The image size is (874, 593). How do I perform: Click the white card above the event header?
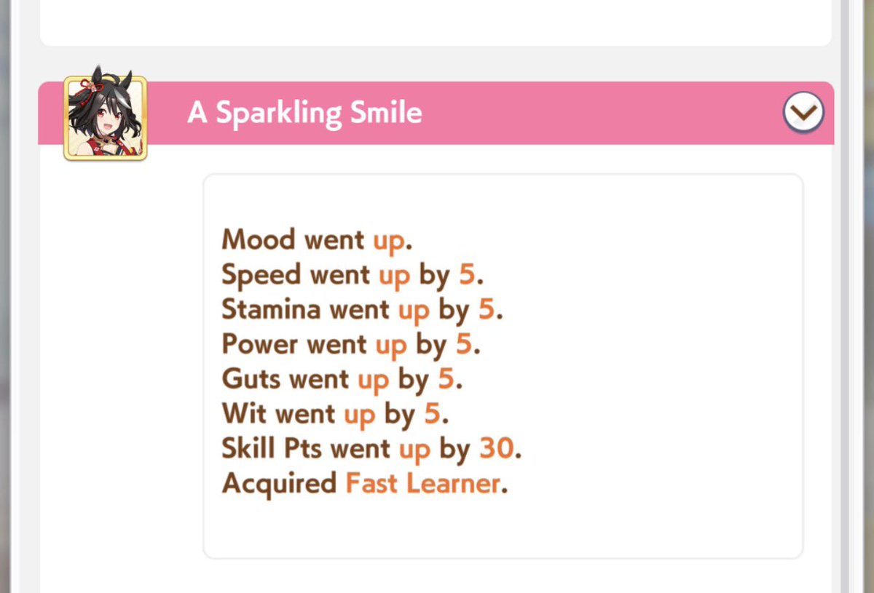[436, 22]
